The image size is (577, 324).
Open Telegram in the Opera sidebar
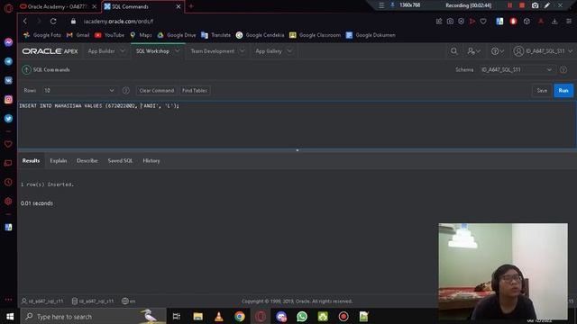pos(8,61)
